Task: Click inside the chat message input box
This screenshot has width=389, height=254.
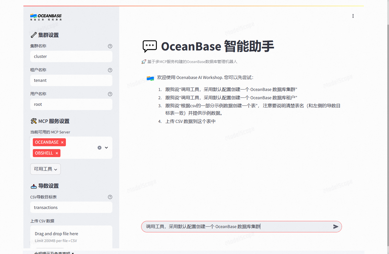Action: (228, 226)
